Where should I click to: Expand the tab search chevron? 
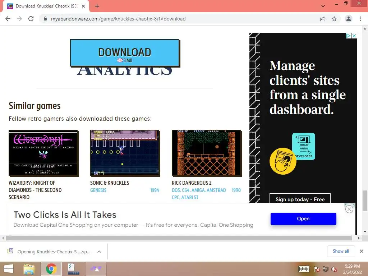pyautogui.click(x=323, y=6)
